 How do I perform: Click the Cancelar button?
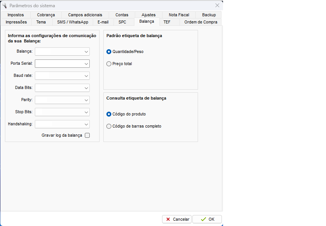[x=177, y=219]
